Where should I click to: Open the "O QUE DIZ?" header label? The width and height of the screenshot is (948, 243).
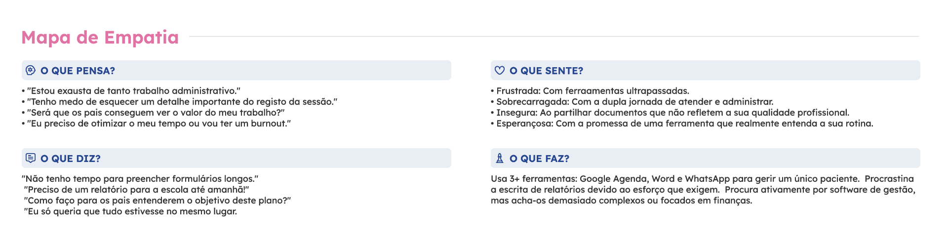[x=71, y=159]
